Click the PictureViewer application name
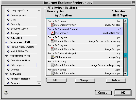 tap(64, 57)
